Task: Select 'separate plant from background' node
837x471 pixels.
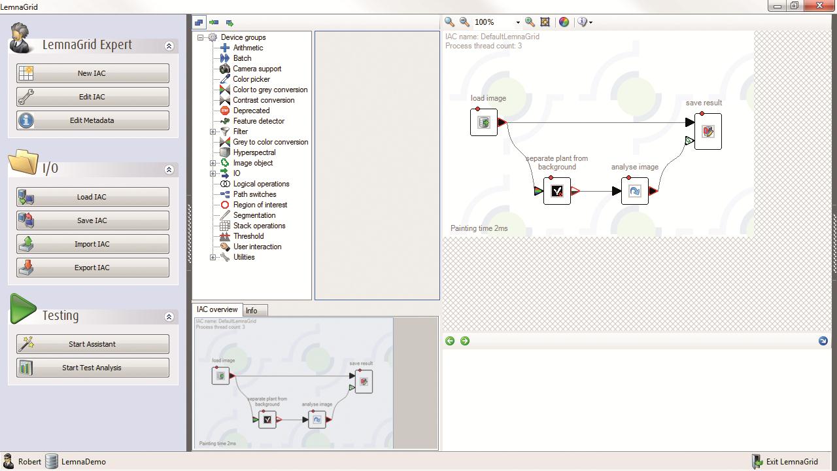Action: [x=557, y=191]
